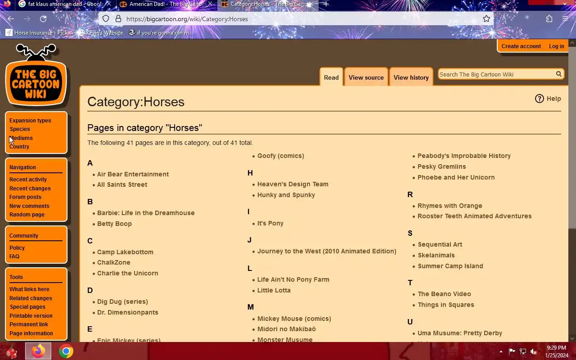Open Recent changes
This screenshot has width=576, height=360.
[30, 189]
